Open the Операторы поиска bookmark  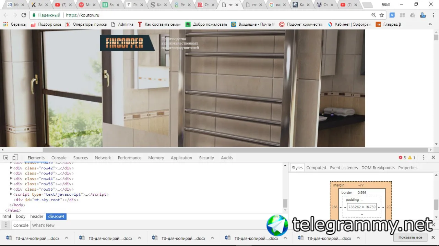point(86,24)
